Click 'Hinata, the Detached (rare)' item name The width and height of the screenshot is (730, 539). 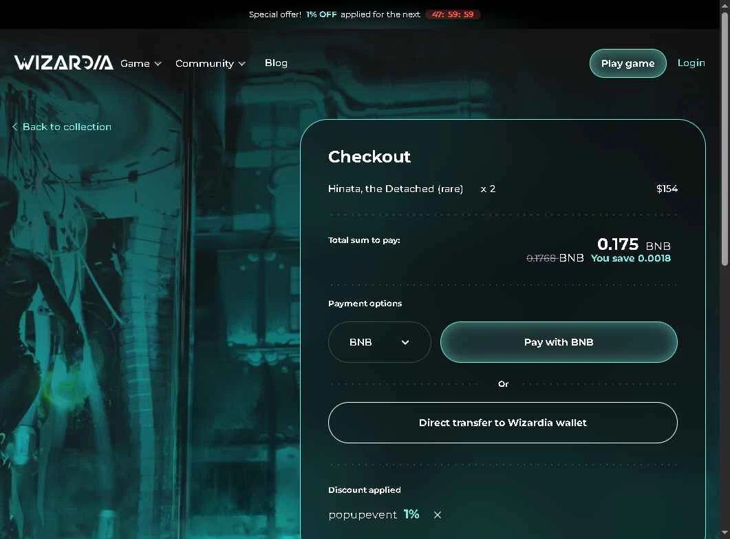(x=396, y=189)
